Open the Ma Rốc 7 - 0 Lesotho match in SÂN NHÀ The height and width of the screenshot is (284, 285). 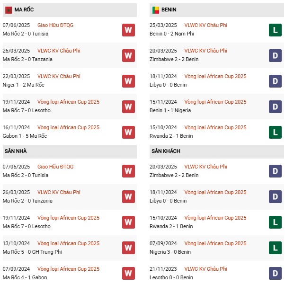tap(27, 226)
